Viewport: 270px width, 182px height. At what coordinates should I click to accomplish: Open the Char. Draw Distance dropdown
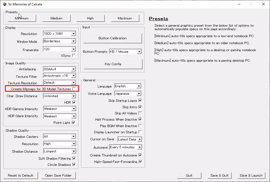[x=59, y=96]
